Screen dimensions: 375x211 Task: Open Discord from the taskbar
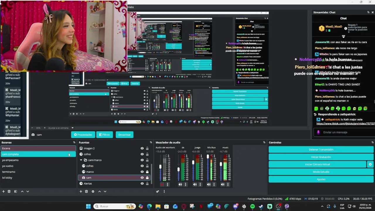(x=236, y=206)
